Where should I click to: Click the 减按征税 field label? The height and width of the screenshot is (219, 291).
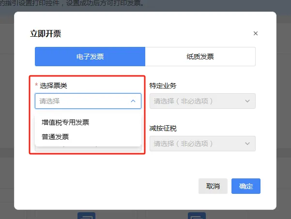(163, 128)
